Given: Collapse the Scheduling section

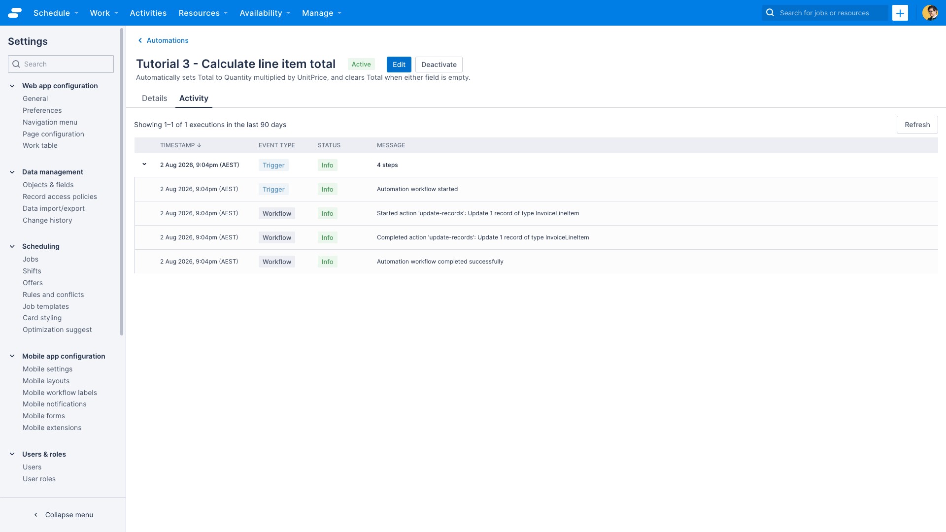Looking at the screenshot, I should coord(12,246).
